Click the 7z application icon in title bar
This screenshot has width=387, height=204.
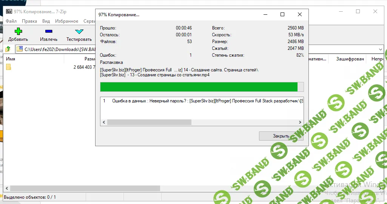(x=8, y=11)
